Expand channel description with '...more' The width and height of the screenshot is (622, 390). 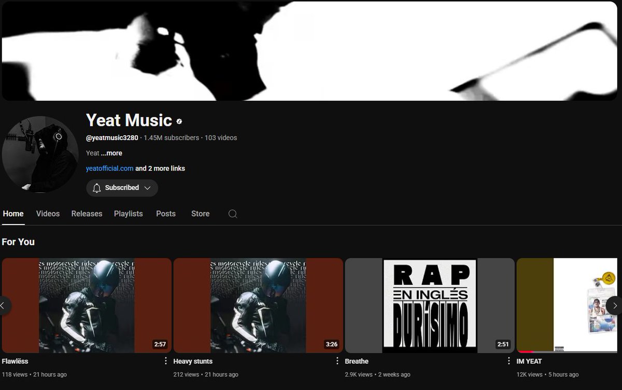[x=111, y=153]
